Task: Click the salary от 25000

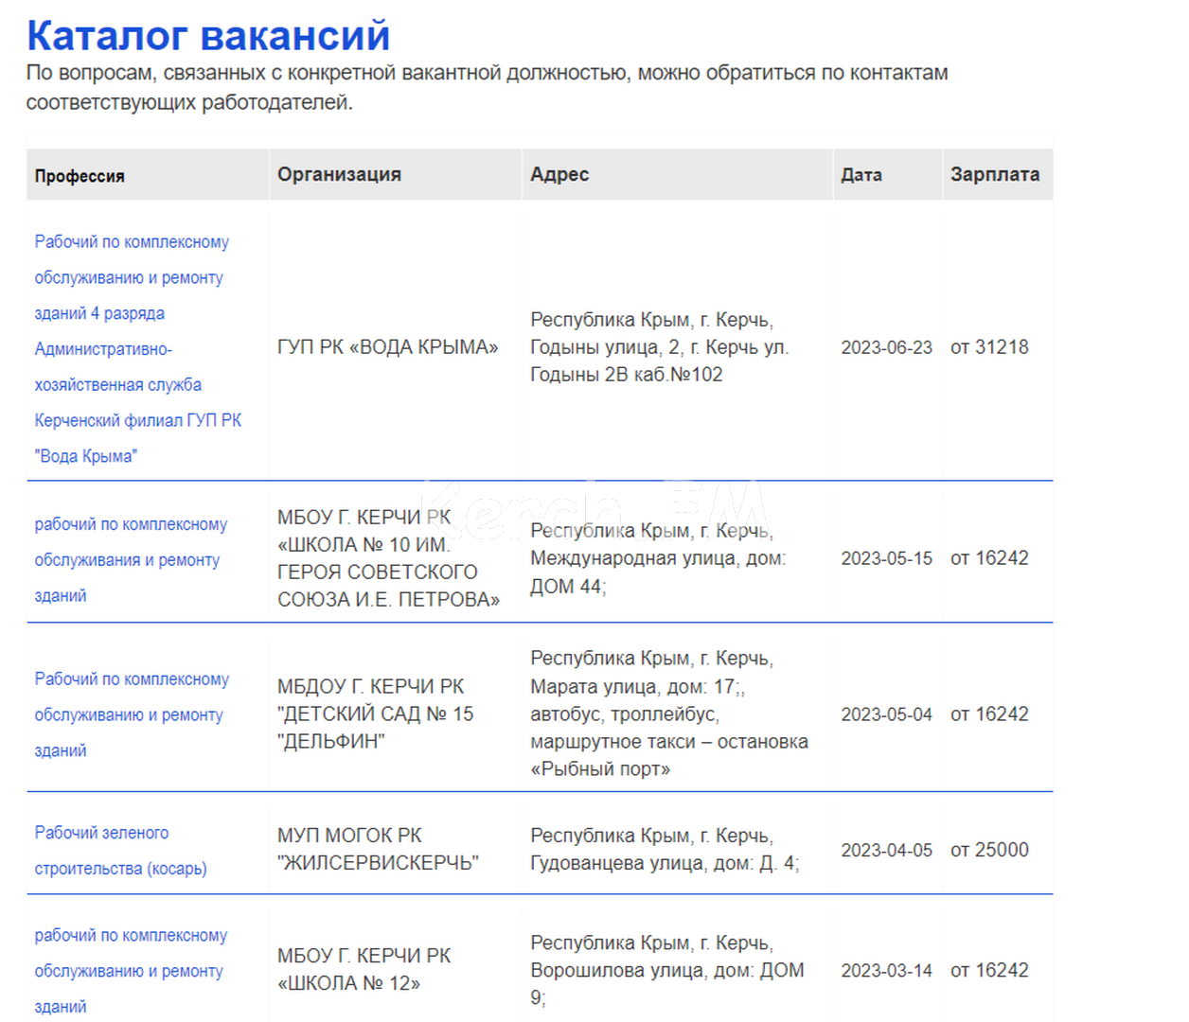Action: (989, 850)
